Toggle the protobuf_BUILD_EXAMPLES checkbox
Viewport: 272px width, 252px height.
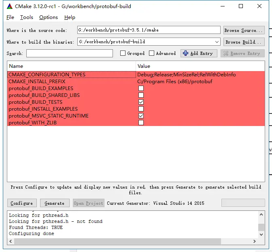point(141,88)
